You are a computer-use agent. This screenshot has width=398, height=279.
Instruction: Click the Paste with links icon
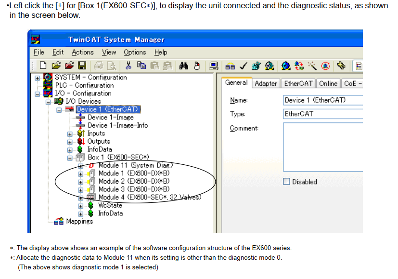pos(167,66)
